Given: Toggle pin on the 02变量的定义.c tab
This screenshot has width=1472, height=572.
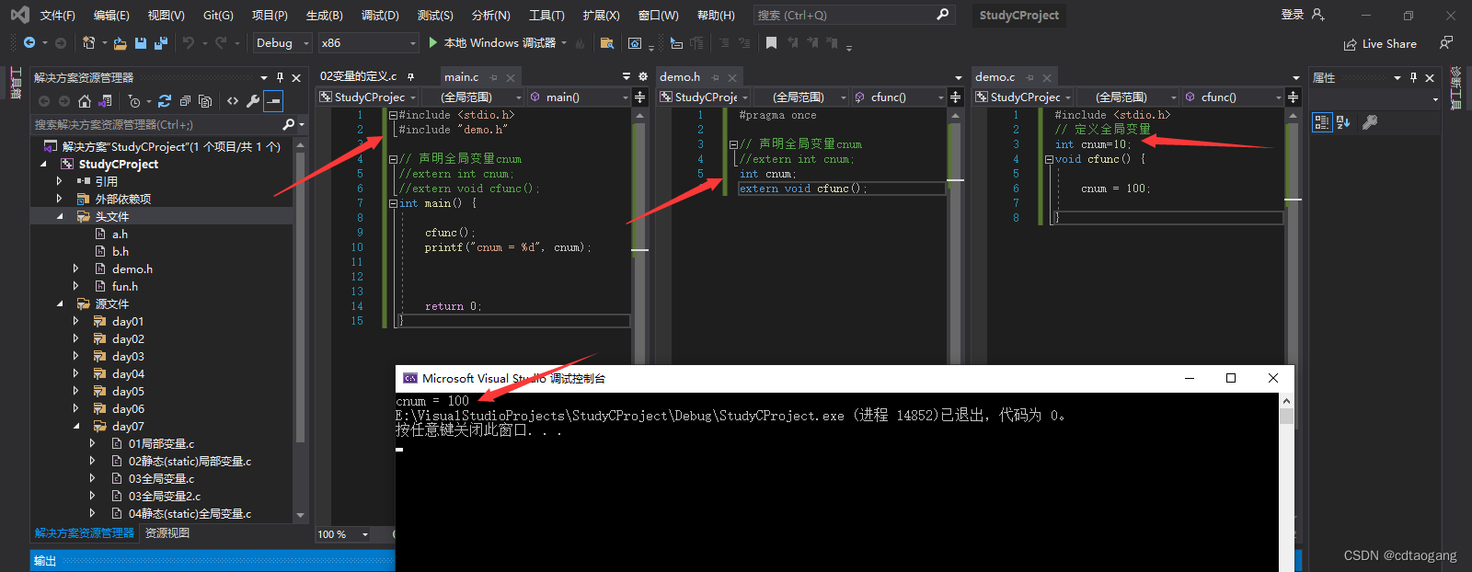Looking at the screenshot, I should pos(410,76).
